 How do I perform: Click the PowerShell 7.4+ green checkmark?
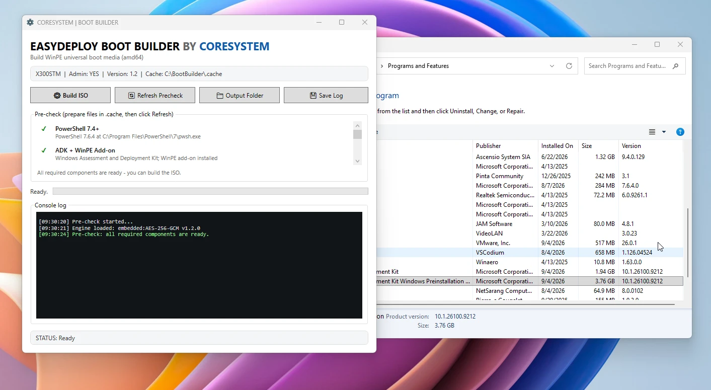click(x=44, y=129)
